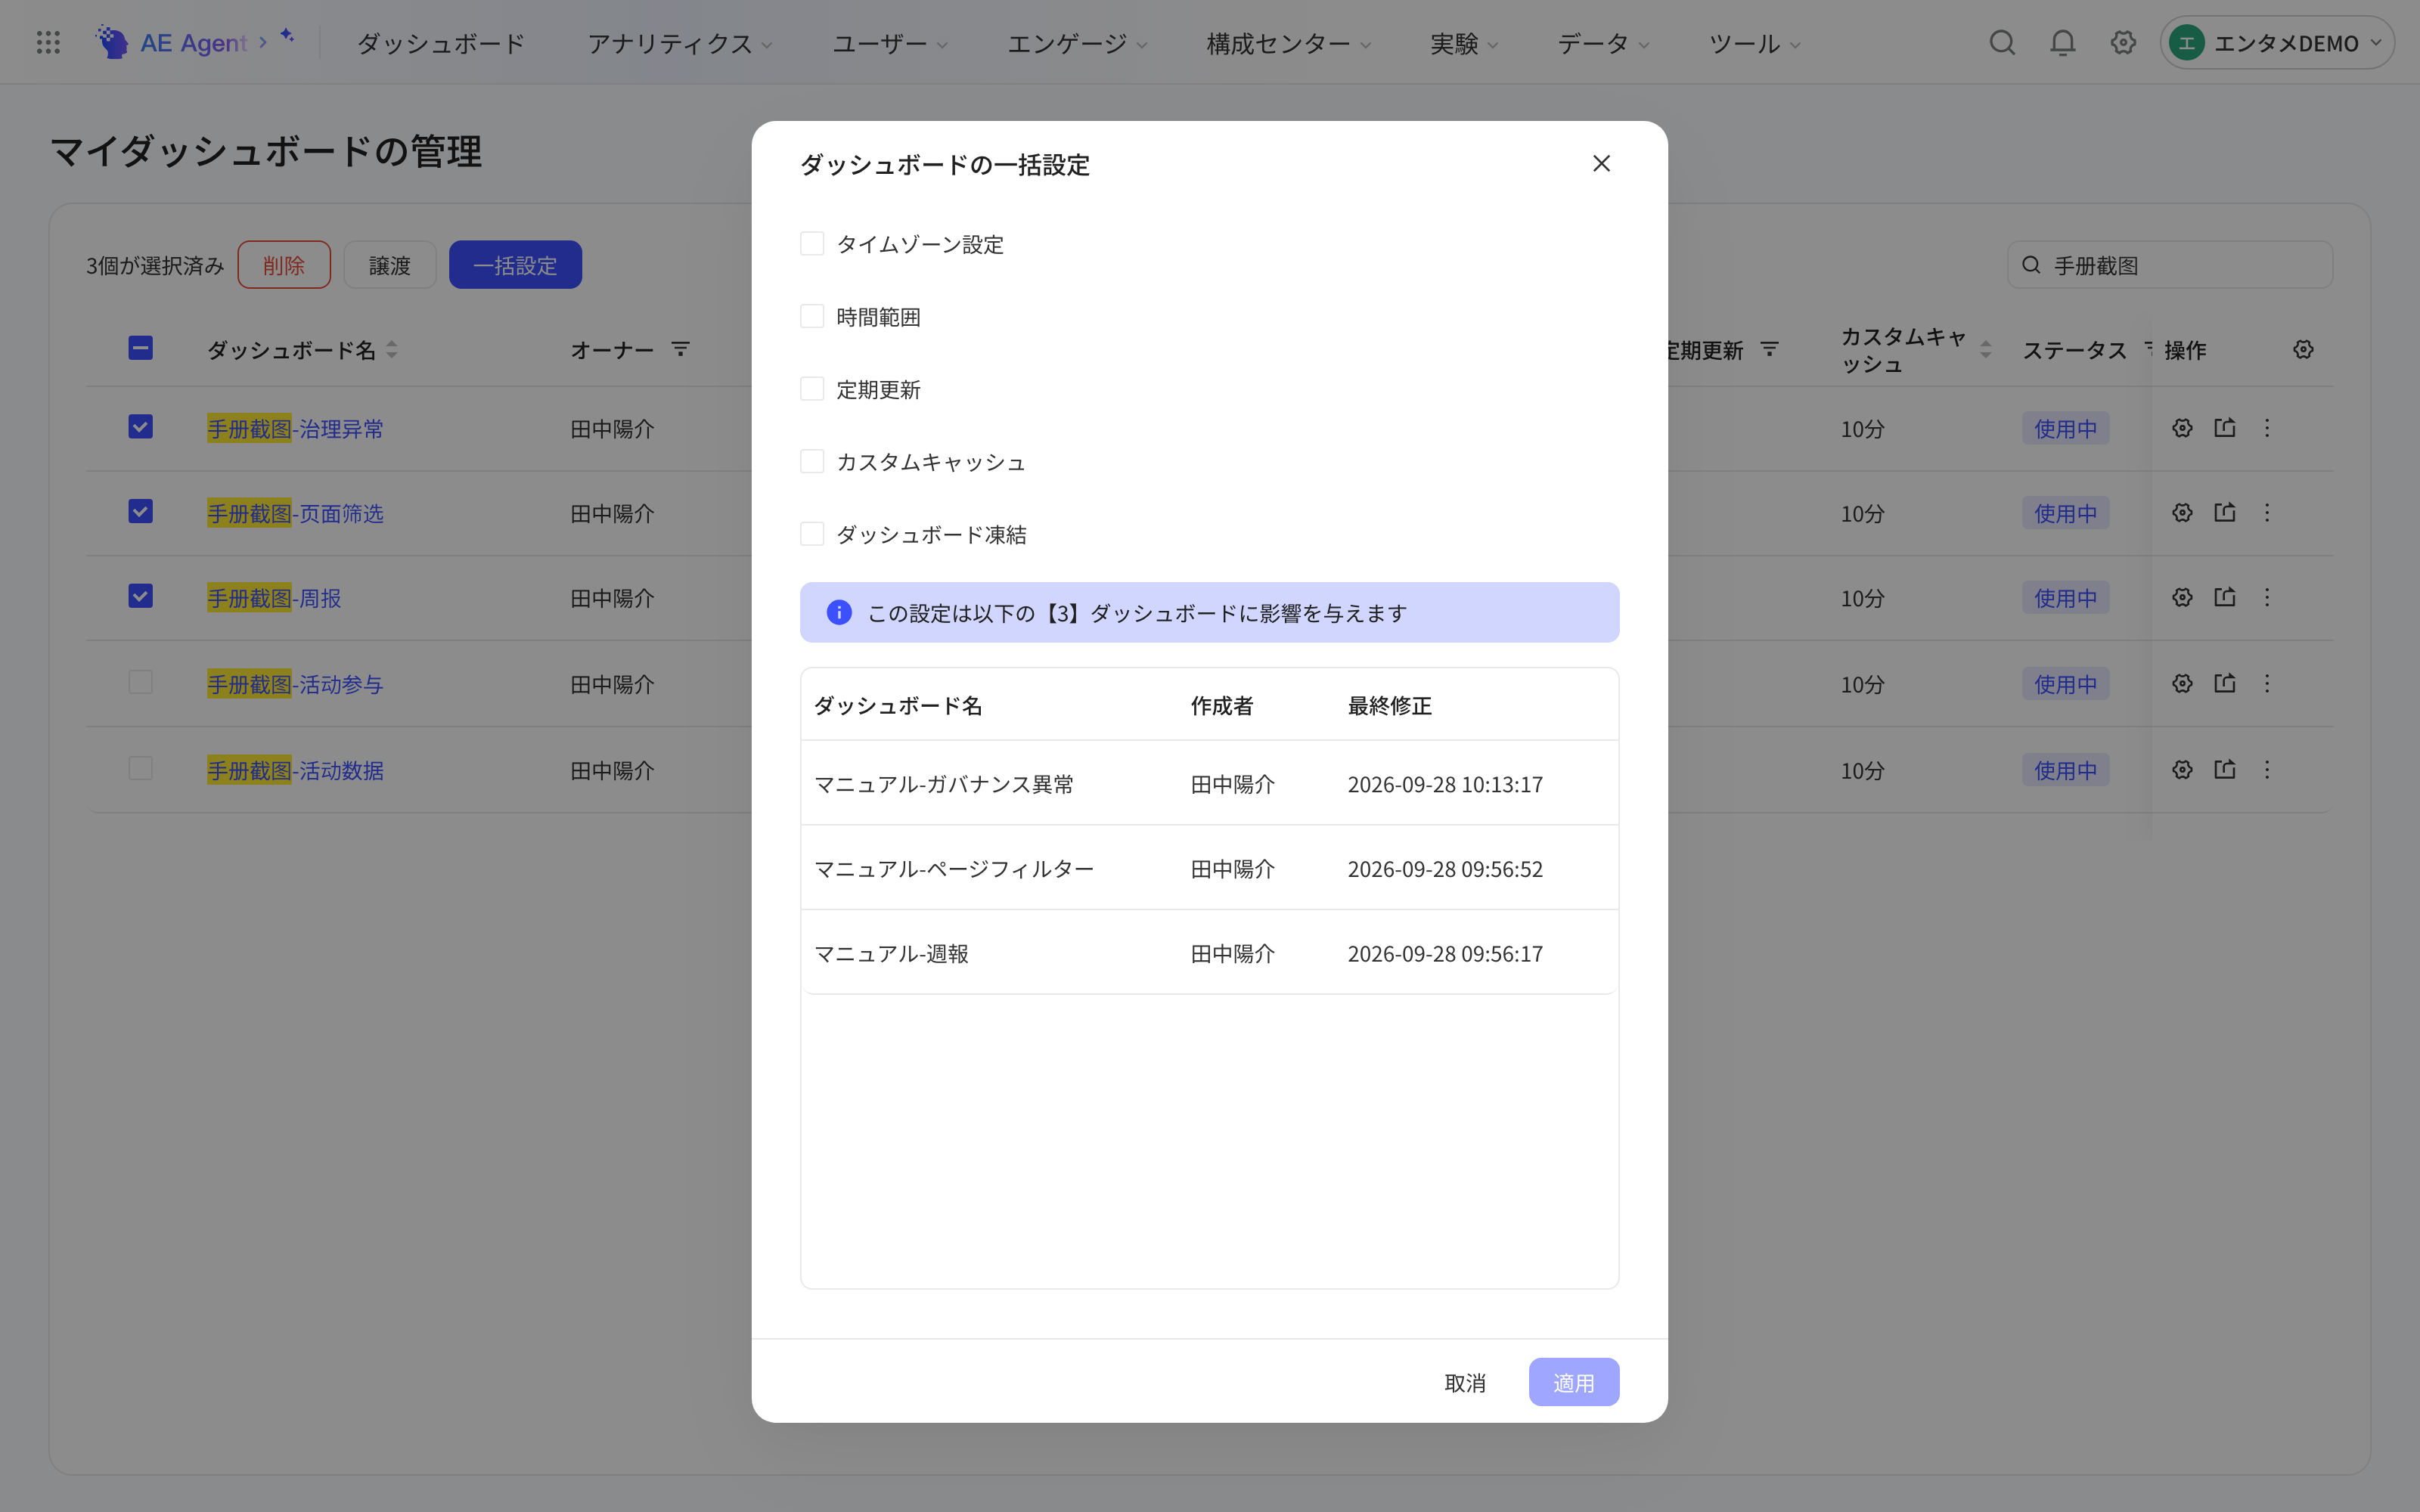
Task: Uncheck the 手册截图-周报 row checkbox
Action: pos(140,596)
